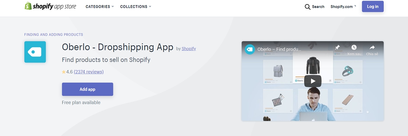Play the Oberlo video
408x136 pixels.
point(312,81)
